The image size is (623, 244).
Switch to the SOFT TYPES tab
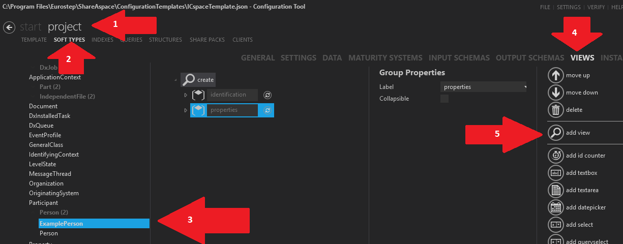(69, 40)
